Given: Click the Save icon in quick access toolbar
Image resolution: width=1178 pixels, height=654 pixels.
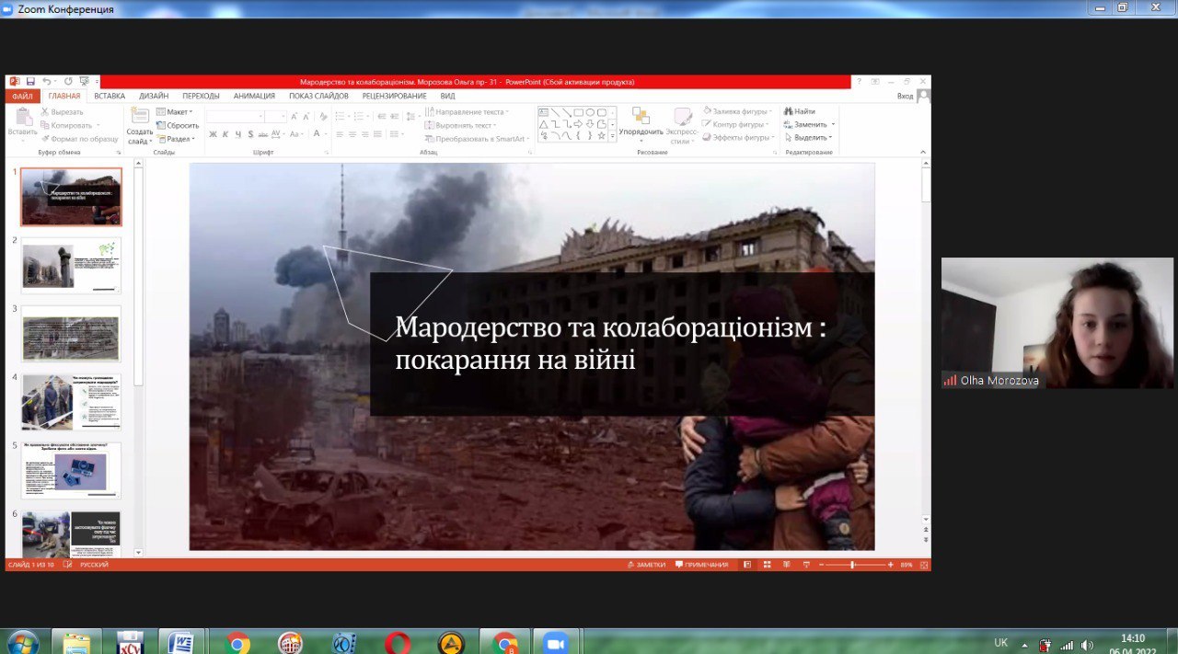Looking at the screenshot, I should [30, 82].
